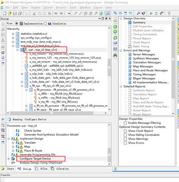Collapse the Errors and Warnings section
The width and height of the screenshot is (179, 182).
point(121,51)
